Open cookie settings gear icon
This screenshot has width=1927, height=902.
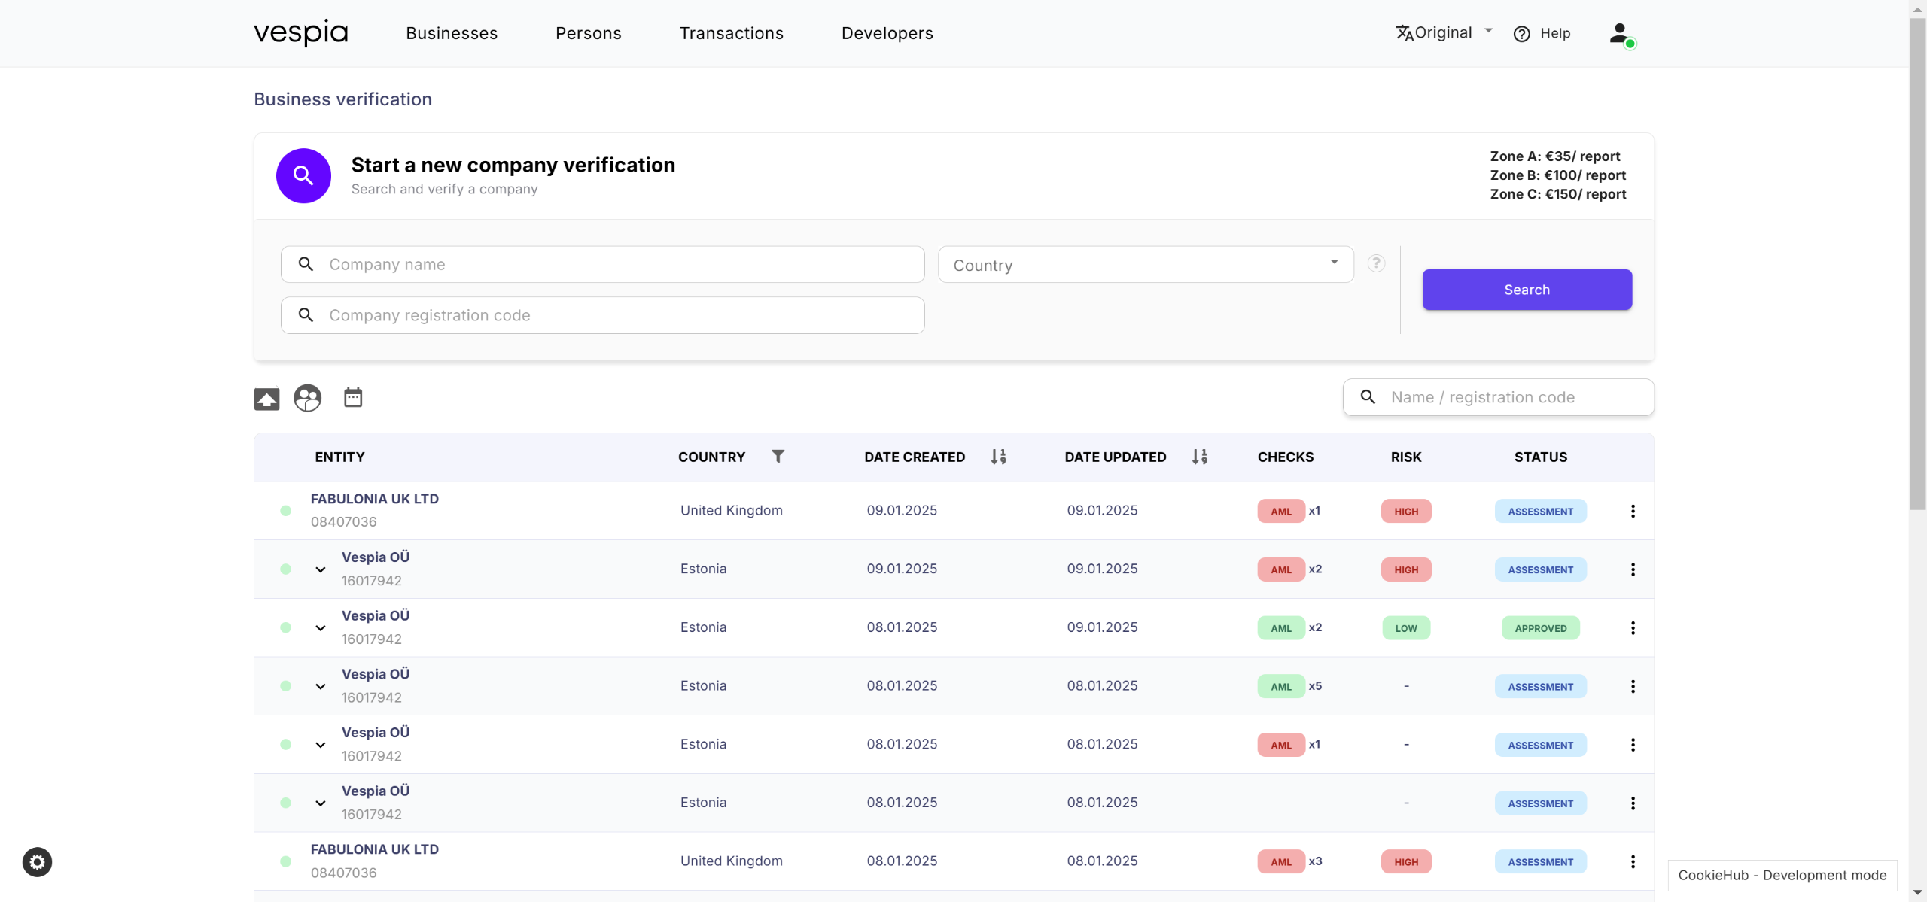pos(37,861)
